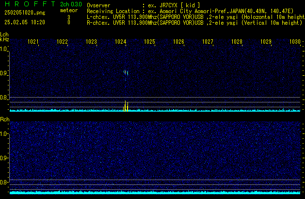
Task: Click the Ovserver line showing JR7CYX
Action: [x=144, y=5]
